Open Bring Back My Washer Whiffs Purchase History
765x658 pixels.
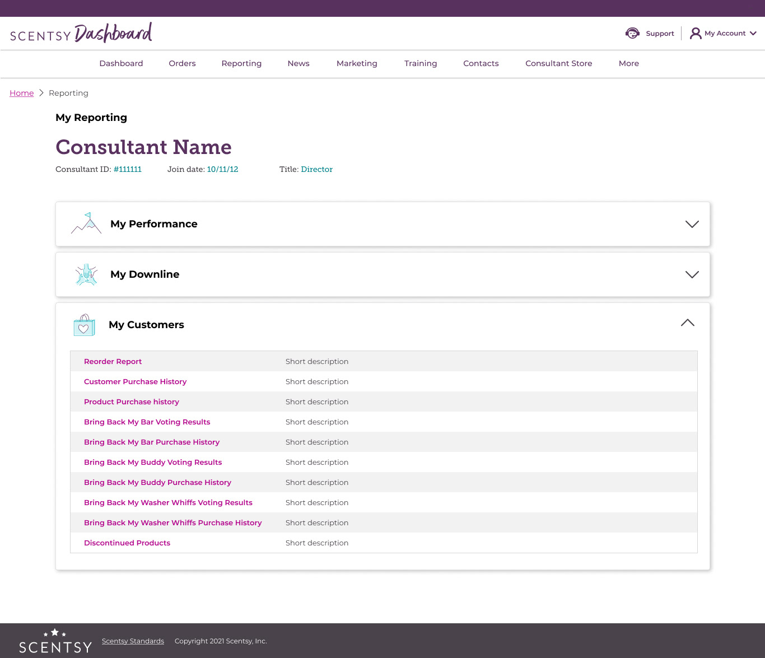(173, 522)
